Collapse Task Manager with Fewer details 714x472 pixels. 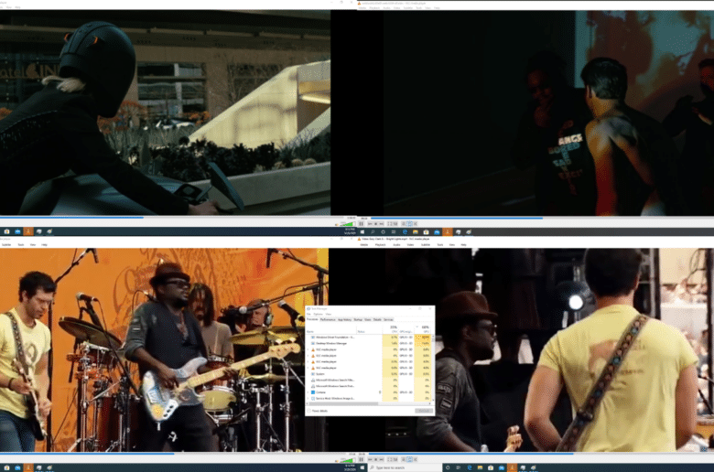[x=319, y=411]
